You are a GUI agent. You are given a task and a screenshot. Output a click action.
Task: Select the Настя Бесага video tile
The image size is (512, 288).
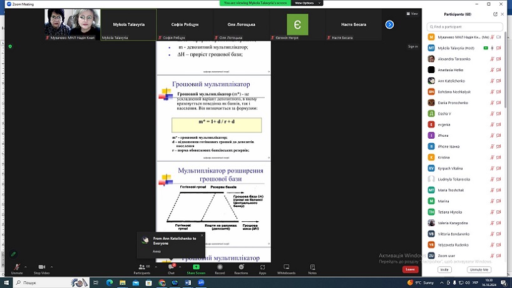coord(354,24)
